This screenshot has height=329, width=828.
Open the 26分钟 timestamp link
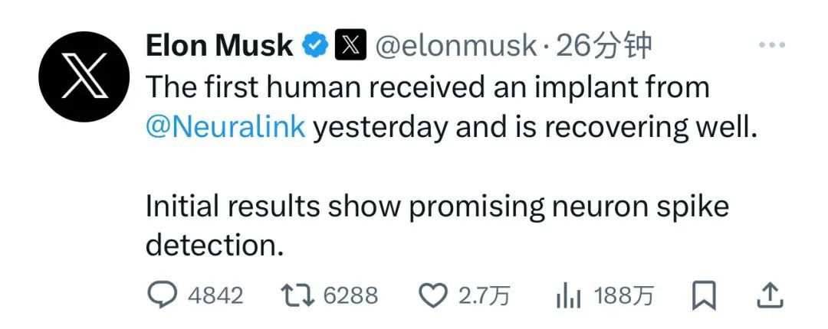coord(603,47)
